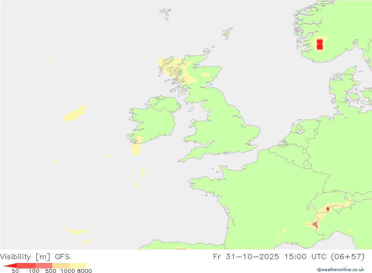Select the 100–500 m salmon legend swatch
372x273 pixels.
(44, 266)
